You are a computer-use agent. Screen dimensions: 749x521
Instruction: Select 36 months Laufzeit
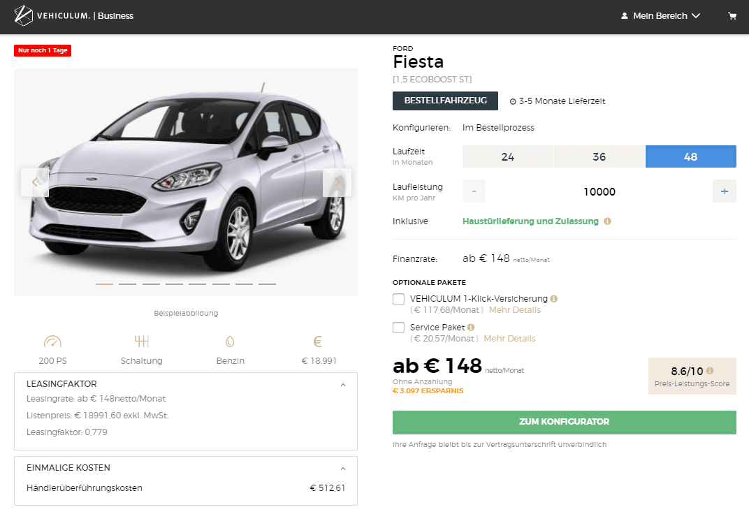pyautogui.click(x=599, y=156)
